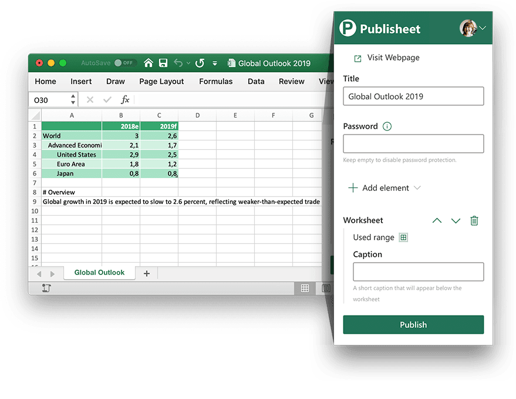The height and width of the screenshot is (399, 516).
Task: Click the Excel document icon beside title
Action: pyautogui.click(x=231, y=63)
